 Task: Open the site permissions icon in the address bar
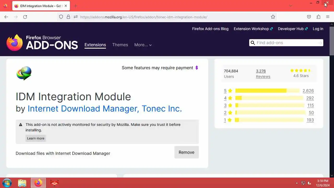pyautogui.click(x=76, y=17)
